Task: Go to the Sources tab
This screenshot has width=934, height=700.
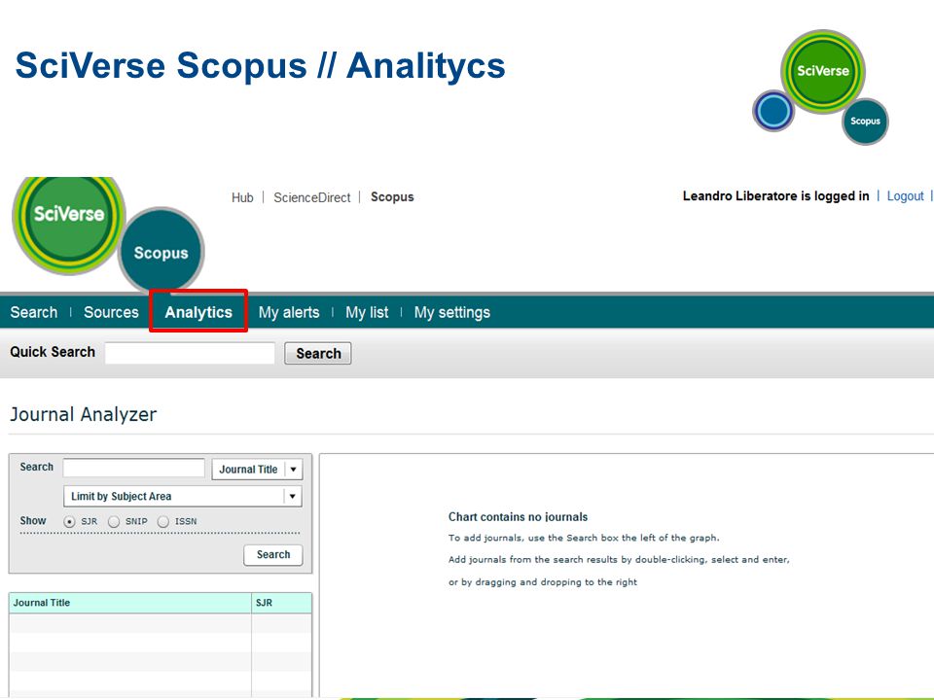Action: (x=111, y=312)
